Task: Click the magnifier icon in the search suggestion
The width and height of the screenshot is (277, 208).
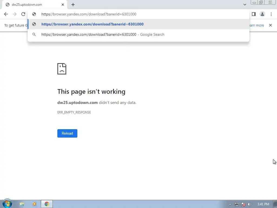Action: pyautogui.click(x=34, y=34)
